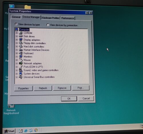Viewport: 143px width, 134px height.
Task: Expand the Monitors node
Action: point(17,57)
